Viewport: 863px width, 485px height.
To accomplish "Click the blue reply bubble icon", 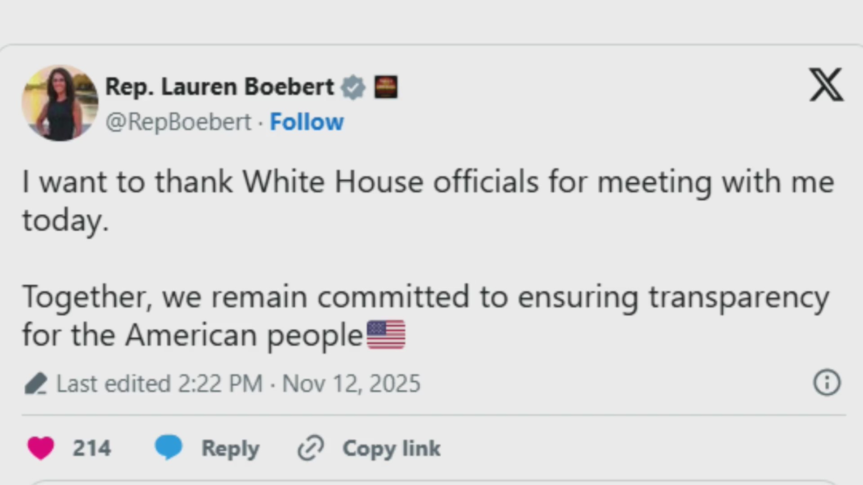I will (168, 447).
